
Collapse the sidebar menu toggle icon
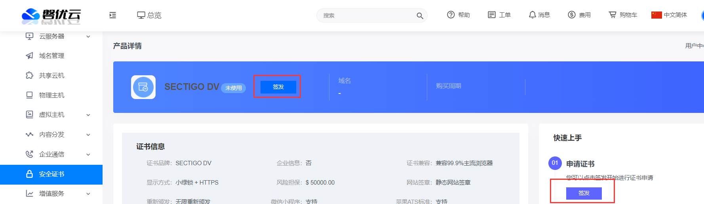113,15
